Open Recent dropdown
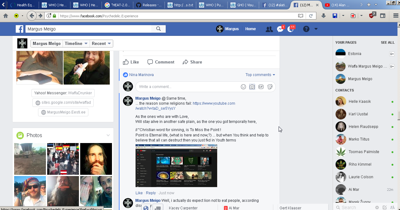 click(x=101, y=44)
